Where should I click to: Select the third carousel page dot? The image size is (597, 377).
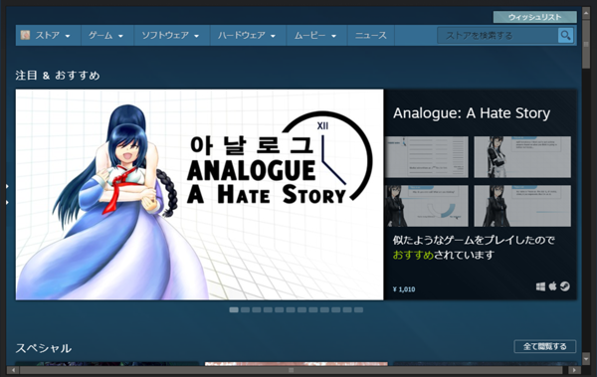click(257, 310)
